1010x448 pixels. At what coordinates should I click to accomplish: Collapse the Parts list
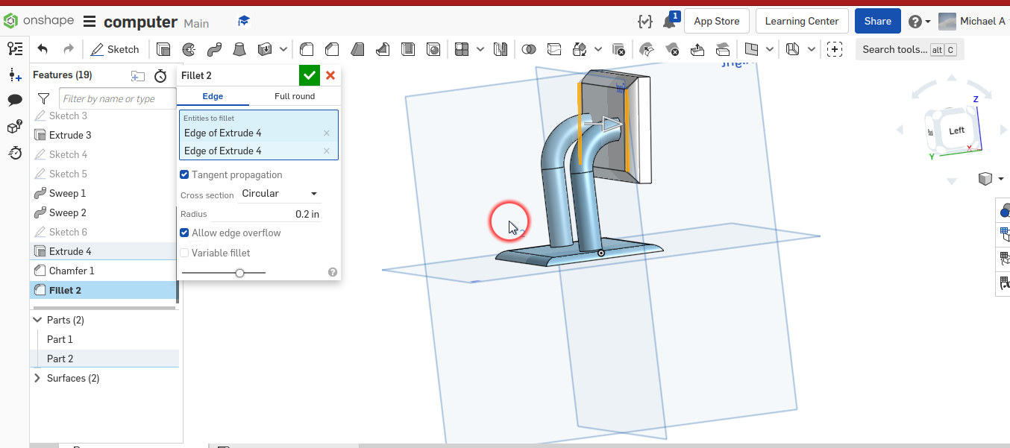click(37, 319)
